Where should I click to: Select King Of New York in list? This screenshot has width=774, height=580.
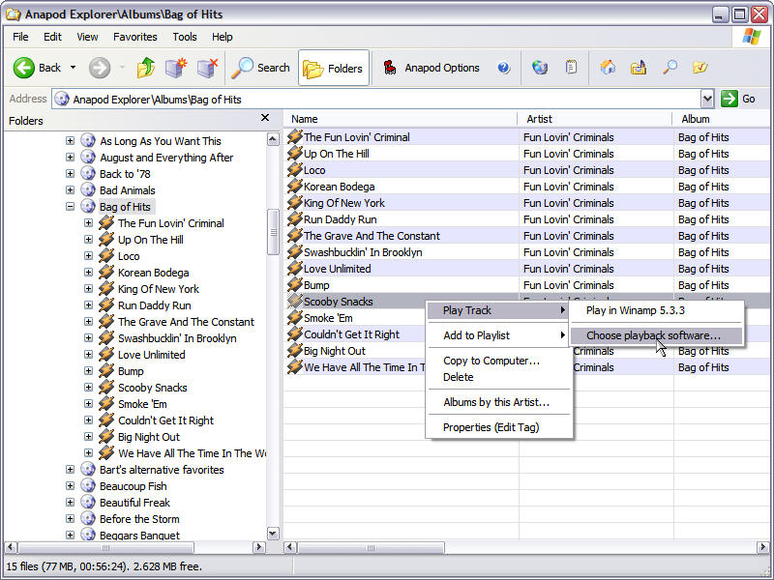click(x=344, y=203)
